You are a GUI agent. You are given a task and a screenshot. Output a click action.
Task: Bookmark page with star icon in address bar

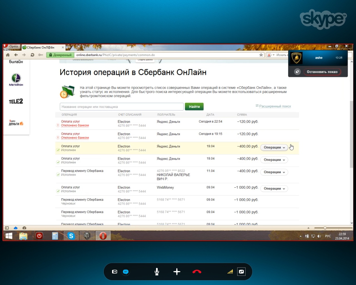coord(261,55)
